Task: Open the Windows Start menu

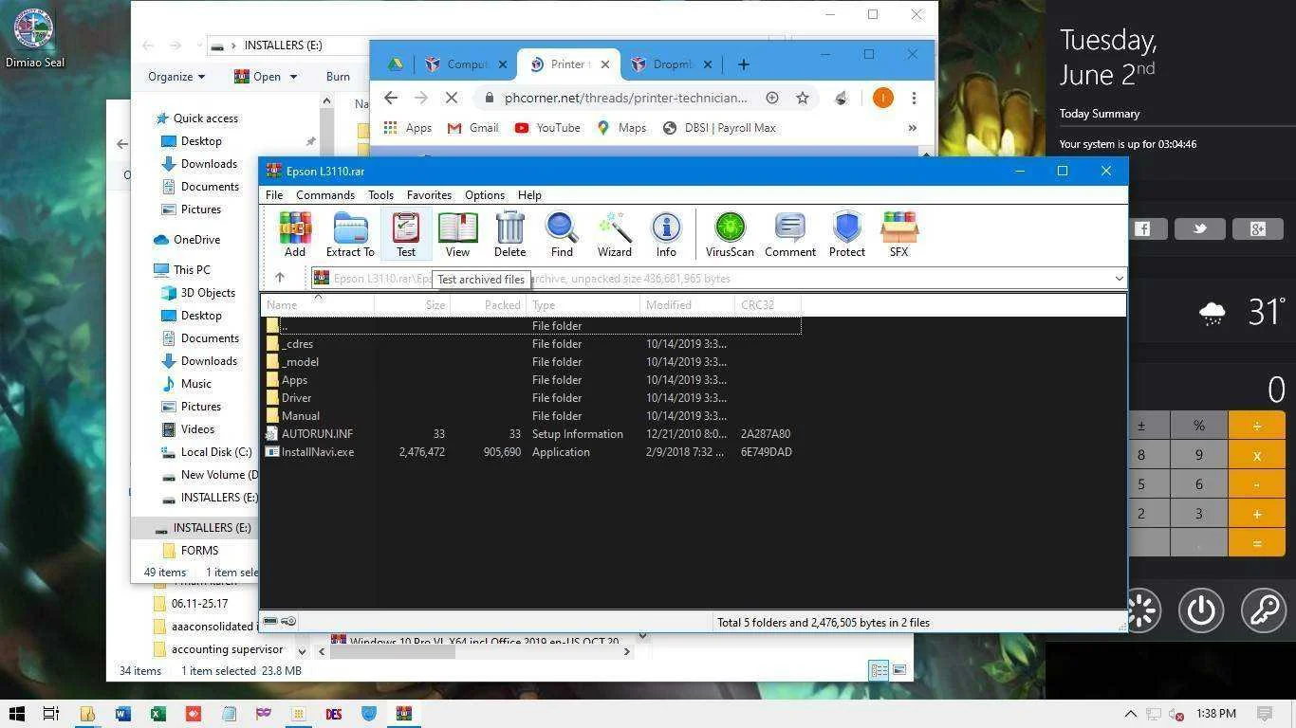Action: [x=16, y=714]
